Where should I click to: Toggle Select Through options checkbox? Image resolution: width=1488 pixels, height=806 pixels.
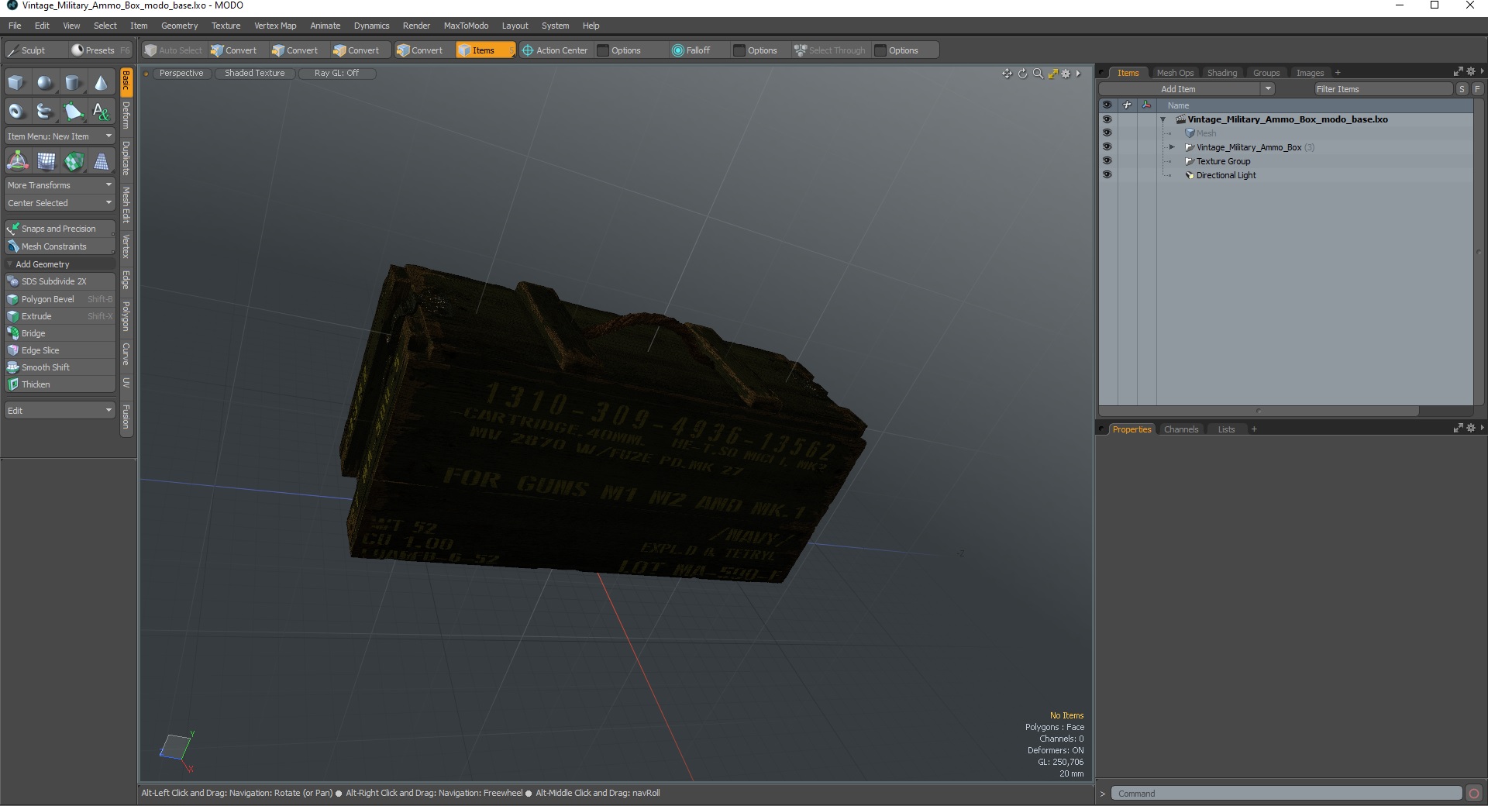tap(880, 50)
